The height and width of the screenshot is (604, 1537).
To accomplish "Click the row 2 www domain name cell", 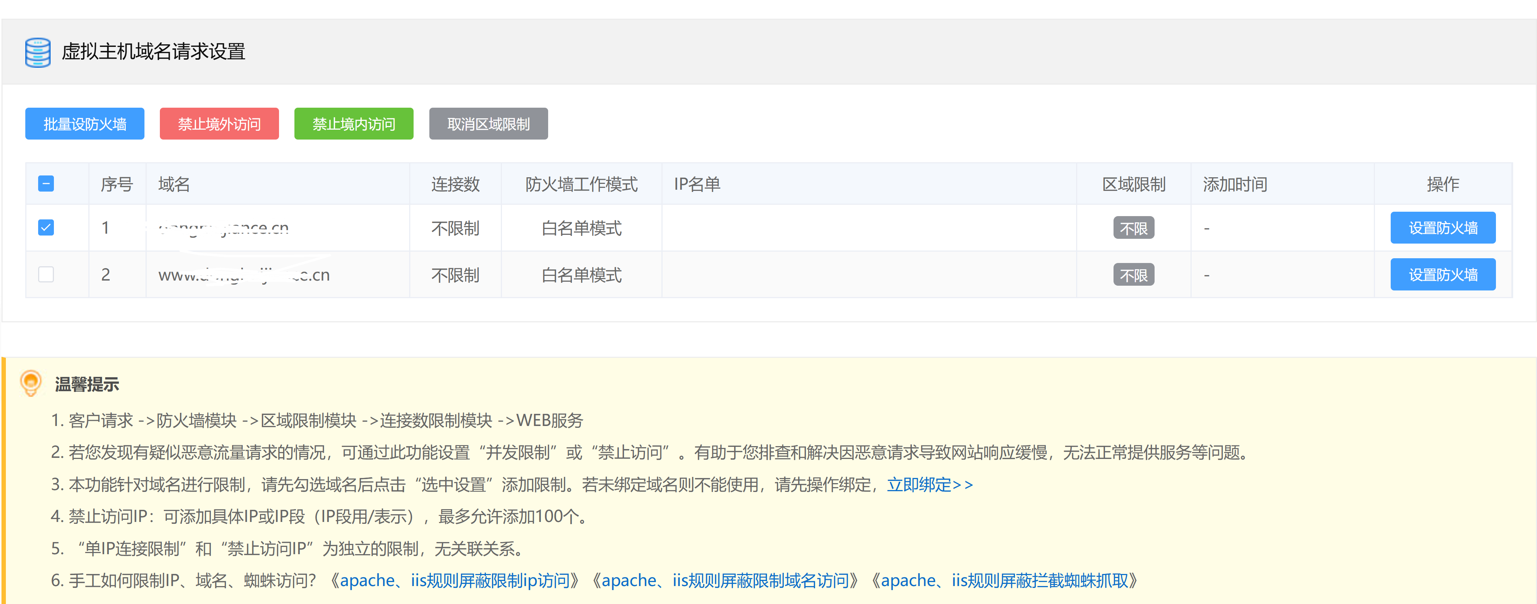I will (243, 275).
